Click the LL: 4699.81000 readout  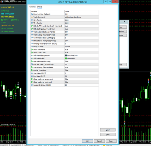(x=8, y=17)
